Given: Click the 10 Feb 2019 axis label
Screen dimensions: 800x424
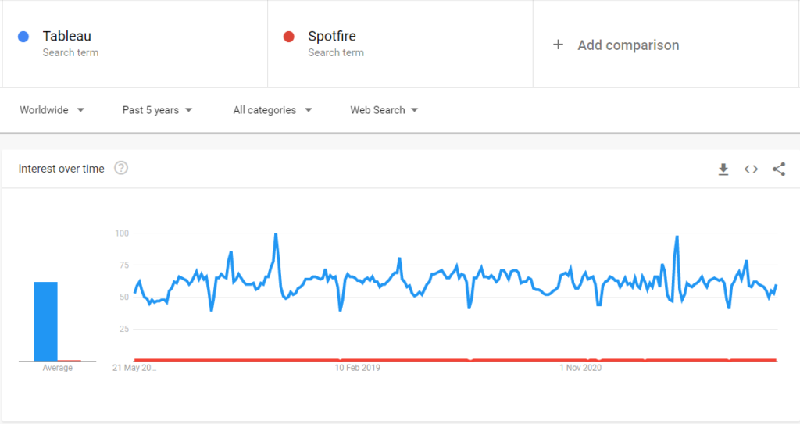Looking at the screenshot, I should point(358,368).
